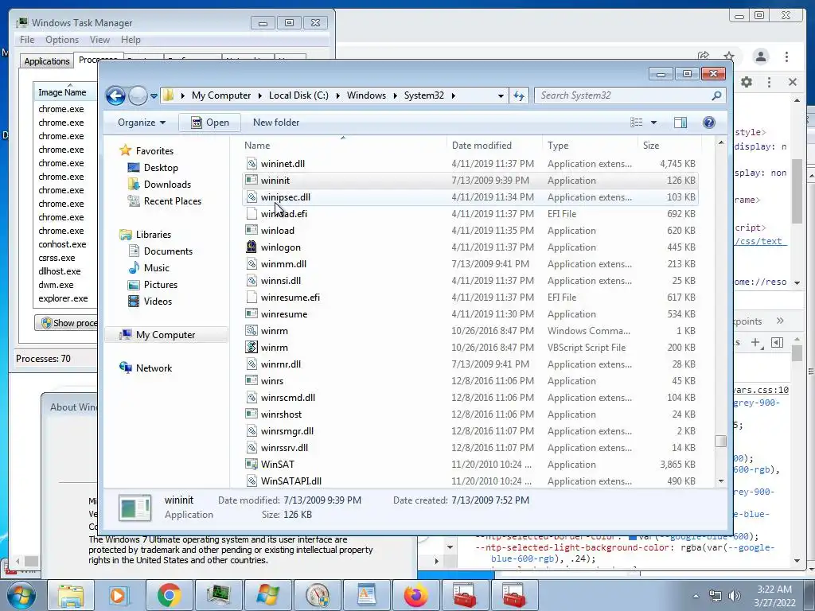Select Recent Places in navigation pane

172,201
